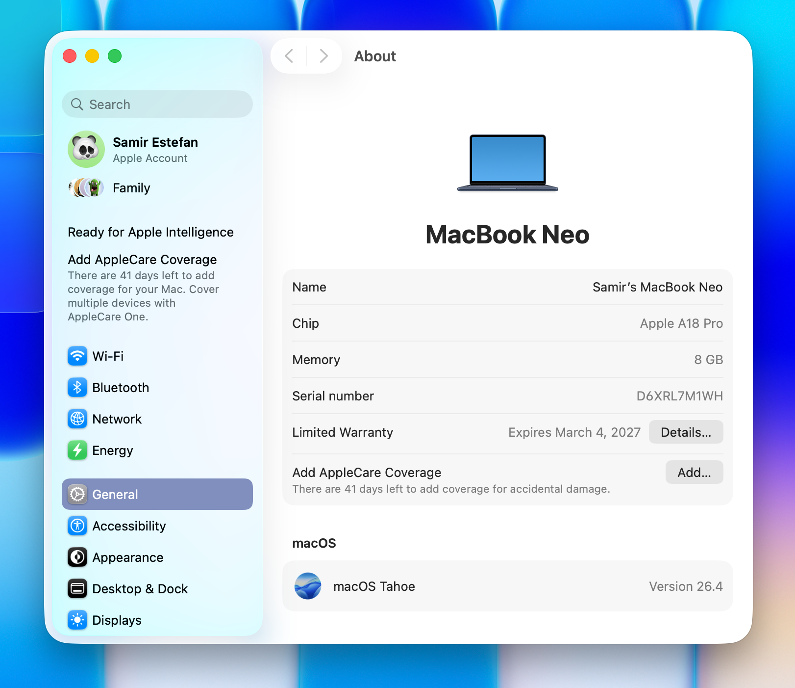Go forward with the right chevron

click(x=323, y=56)
